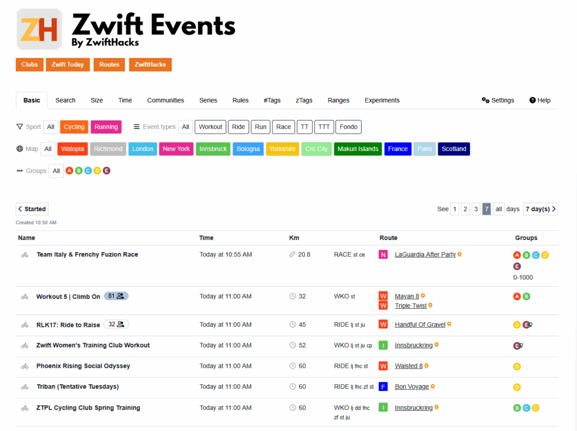Image resolution: width=577 pixels, height=431 pixels.
Task: Click the Routes orange button
Action: pos(109,64)
